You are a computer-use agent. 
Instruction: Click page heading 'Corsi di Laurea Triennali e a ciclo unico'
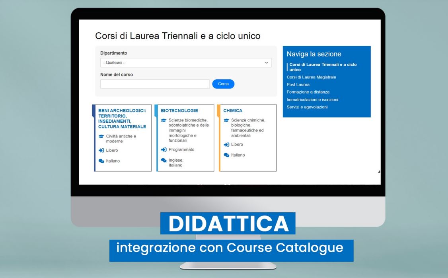click(x=178, y=36)
